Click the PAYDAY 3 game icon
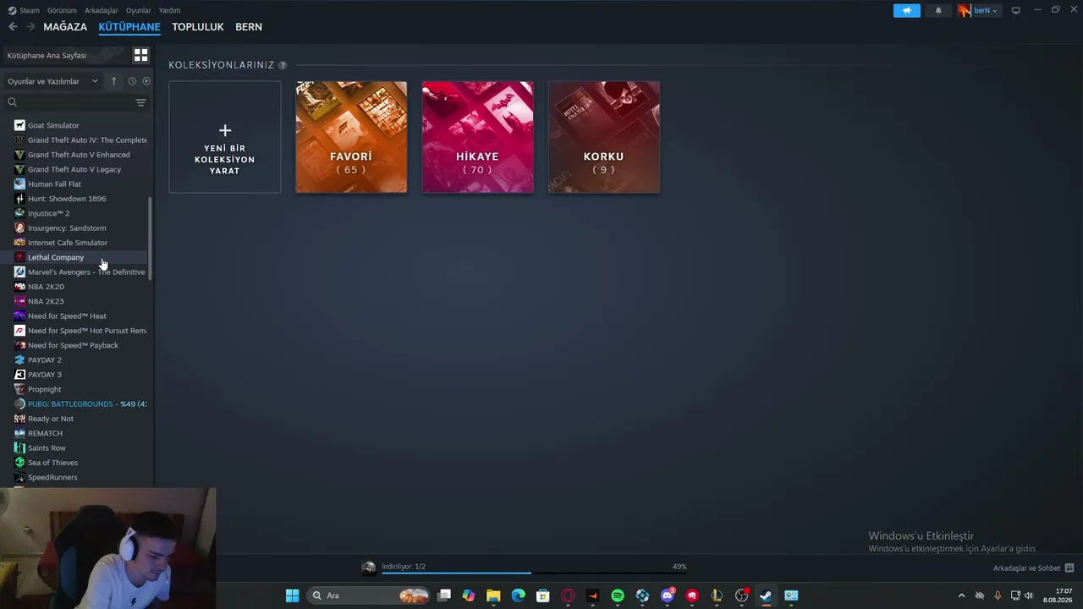The height and width of the screenshot is (609, 1083). [19, 375]
